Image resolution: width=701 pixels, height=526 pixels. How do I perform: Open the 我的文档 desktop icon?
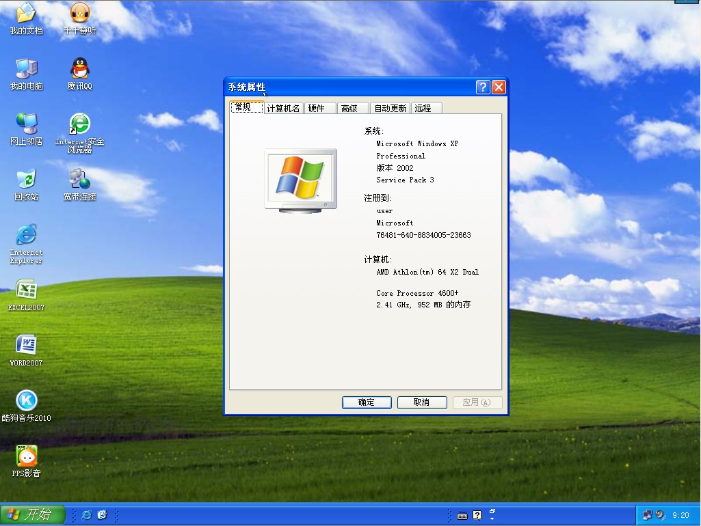click(x=26, y=14)
